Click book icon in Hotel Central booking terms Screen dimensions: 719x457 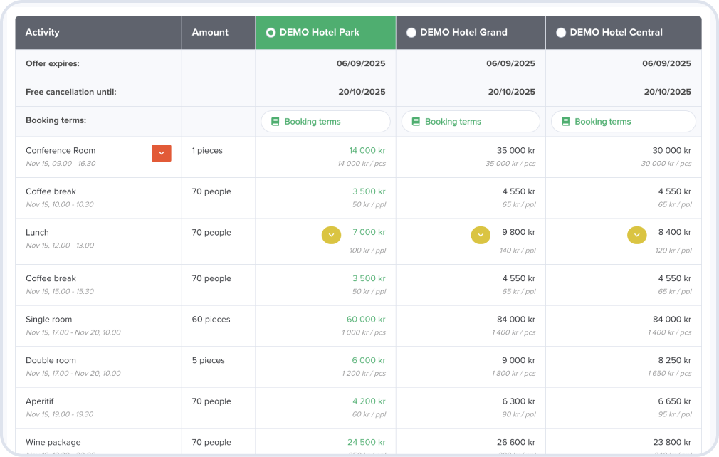[566, 122]
